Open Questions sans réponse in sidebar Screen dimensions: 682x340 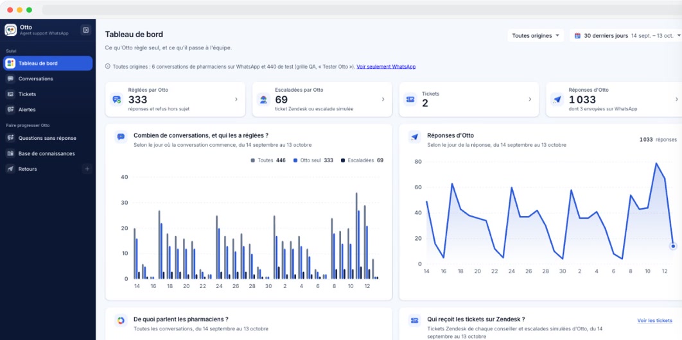tap(48, 138)
